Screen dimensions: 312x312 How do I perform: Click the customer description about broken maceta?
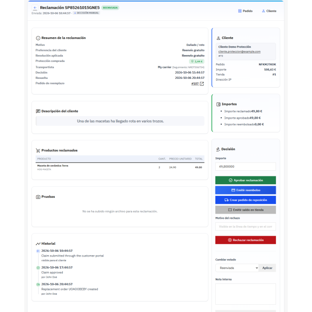click(x=120, y=121)
